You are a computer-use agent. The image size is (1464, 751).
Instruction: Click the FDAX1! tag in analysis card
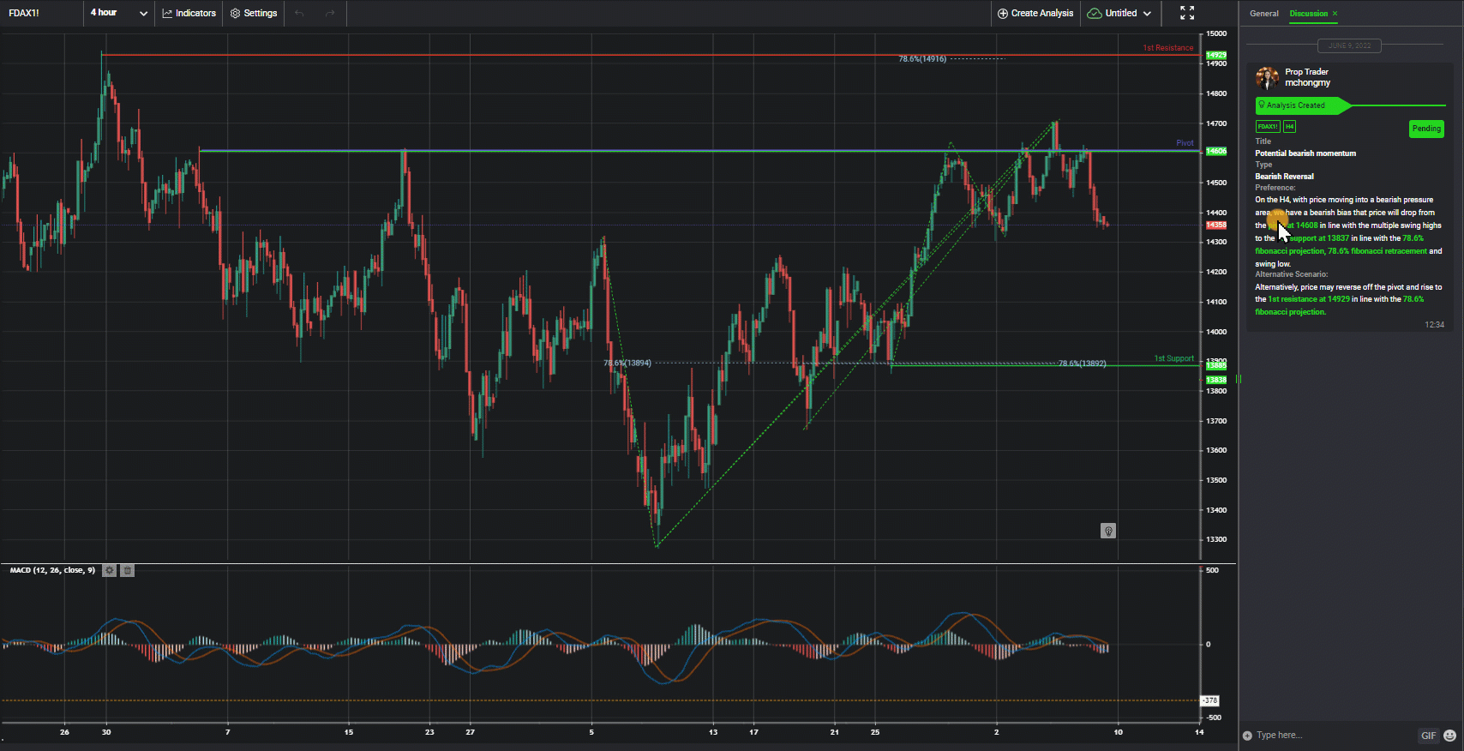point(1268,127)
